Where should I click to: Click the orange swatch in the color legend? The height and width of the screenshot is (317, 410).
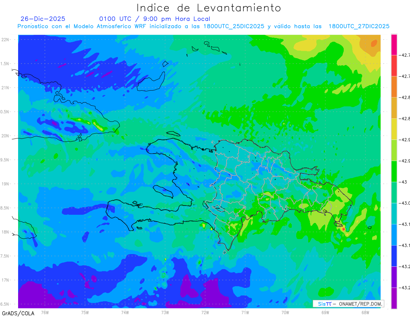(x=394, y=87)
